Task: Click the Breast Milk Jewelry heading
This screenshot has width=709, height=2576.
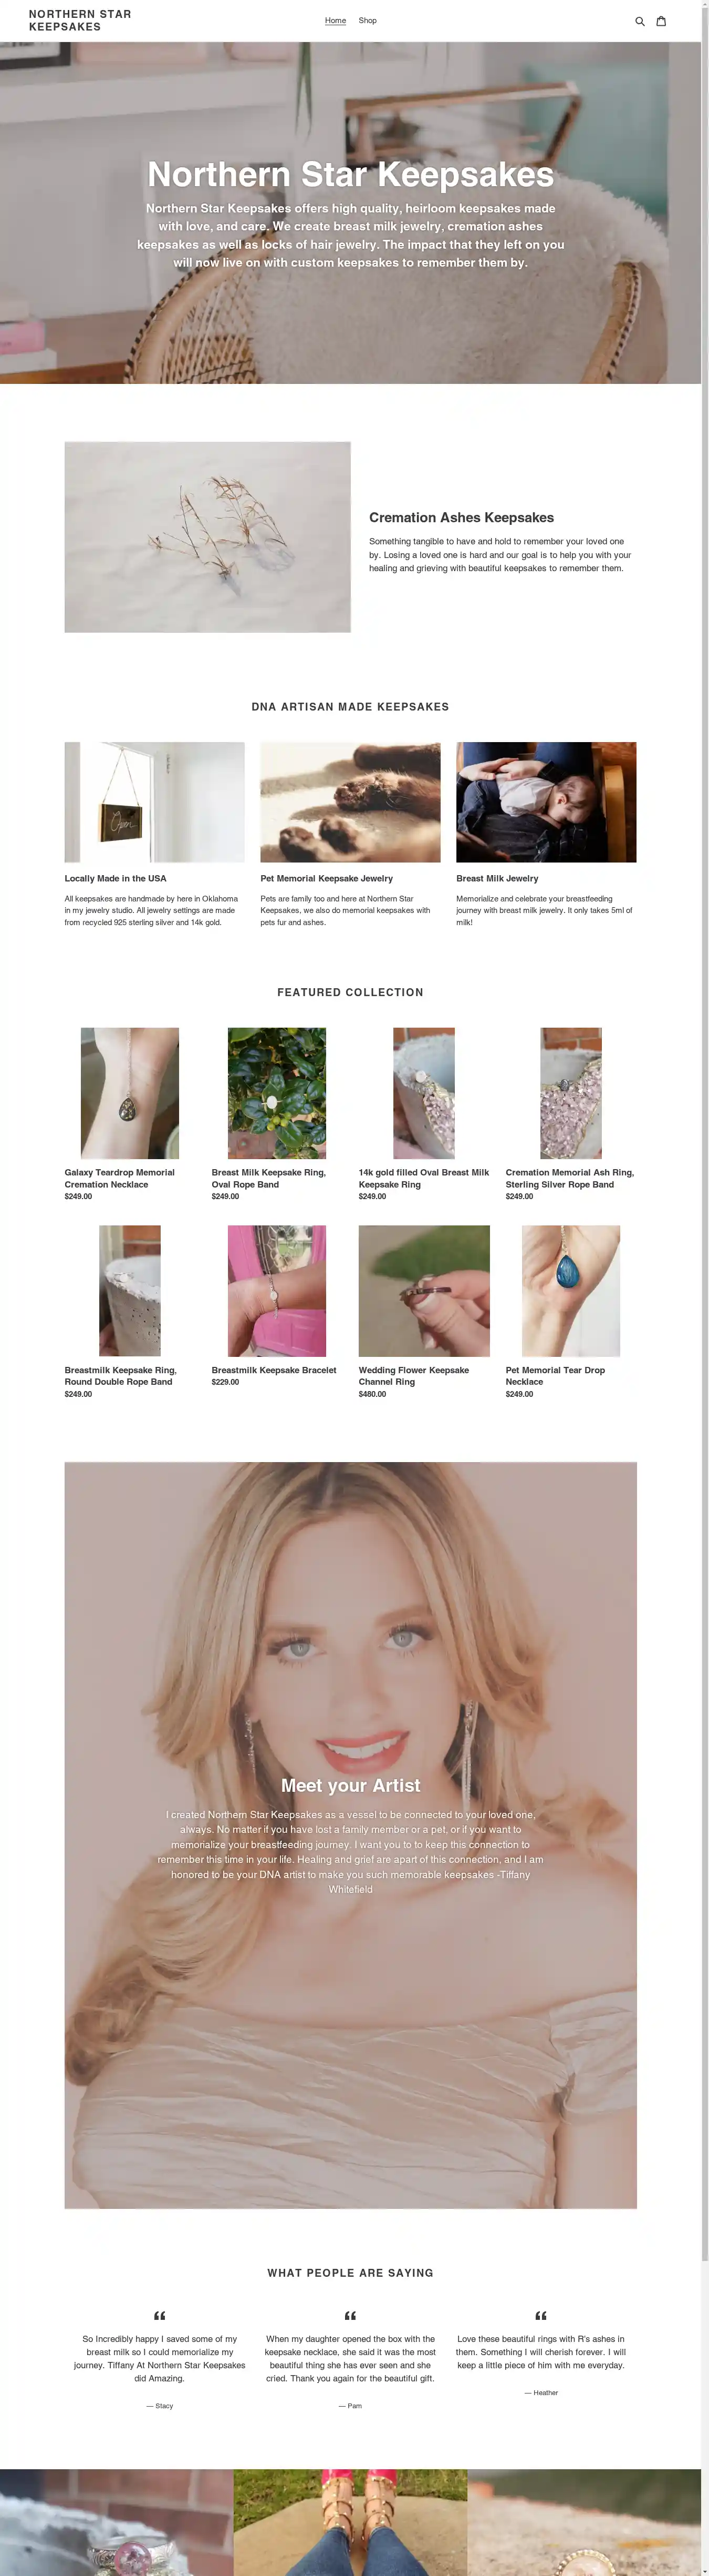Action: point(497,878)
